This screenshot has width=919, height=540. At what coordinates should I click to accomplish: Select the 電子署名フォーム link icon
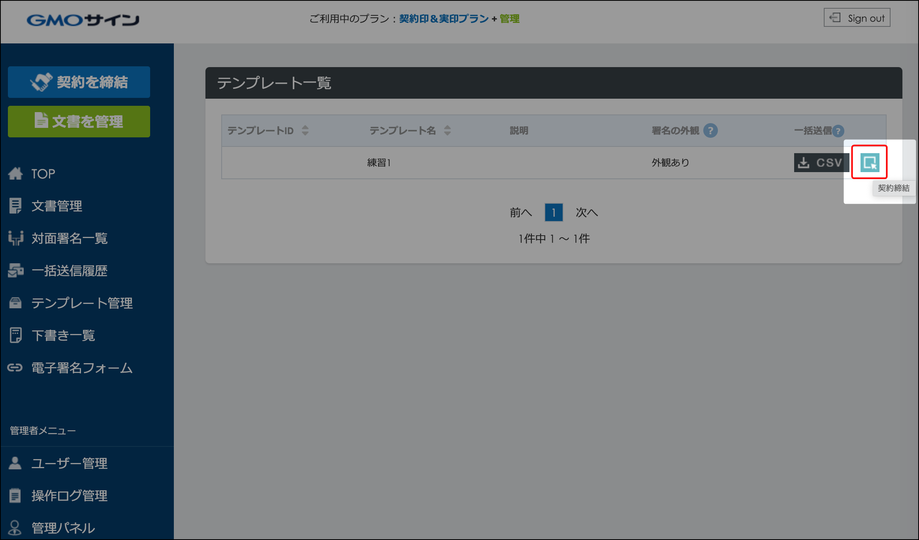coord(16,367)
